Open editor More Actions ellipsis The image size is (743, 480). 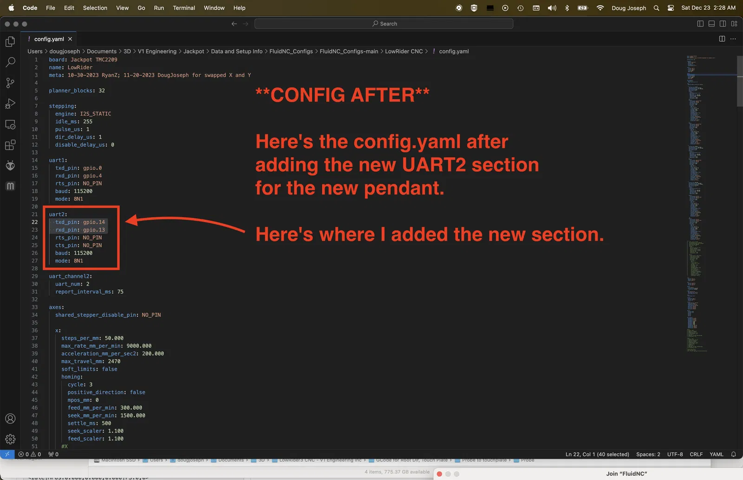point(733,39)
